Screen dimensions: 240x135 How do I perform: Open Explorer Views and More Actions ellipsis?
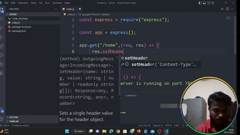56,9
